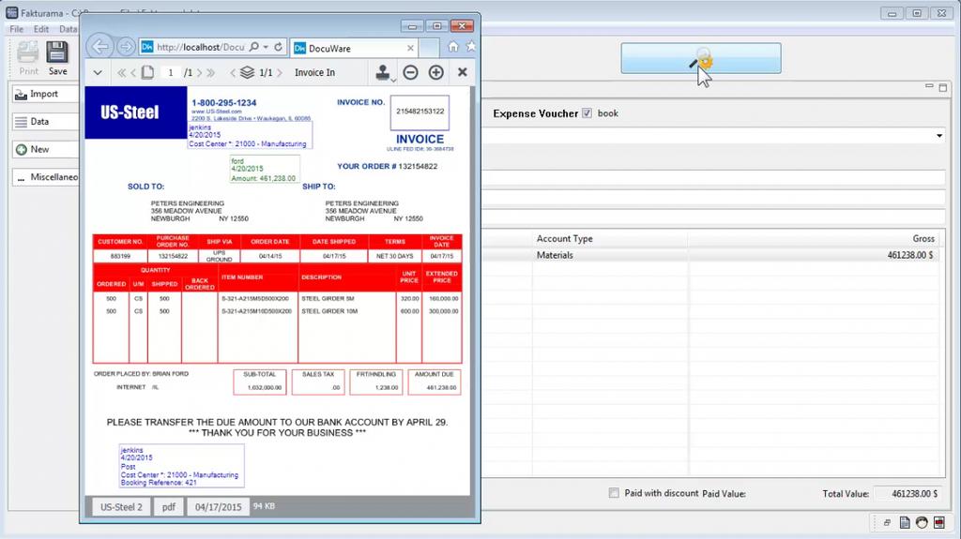Image resolution: width=961 pixels, height=539 pixels.
Task: Close the DocuWare browser tab
Action: click(x=410, y=49)
